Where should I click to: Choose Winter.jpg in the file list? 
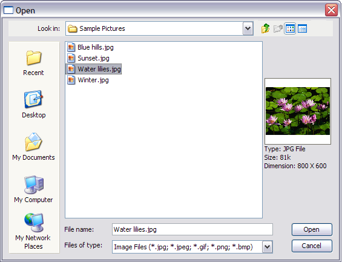[88, 80]
